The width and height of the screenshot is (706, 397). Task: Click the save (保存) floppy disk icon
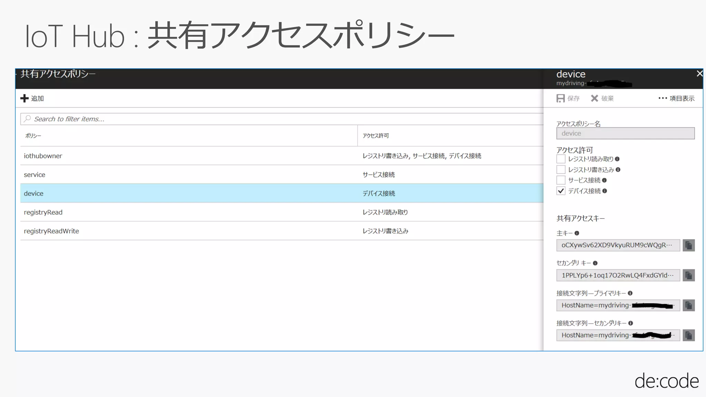[x=561, y=99]
